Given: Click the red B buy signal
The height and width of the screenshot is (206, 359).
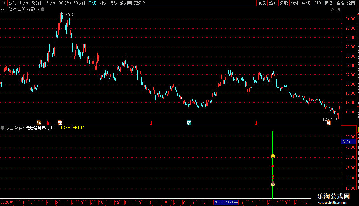Looking at the screenshot, I should [x=273, y=177].
